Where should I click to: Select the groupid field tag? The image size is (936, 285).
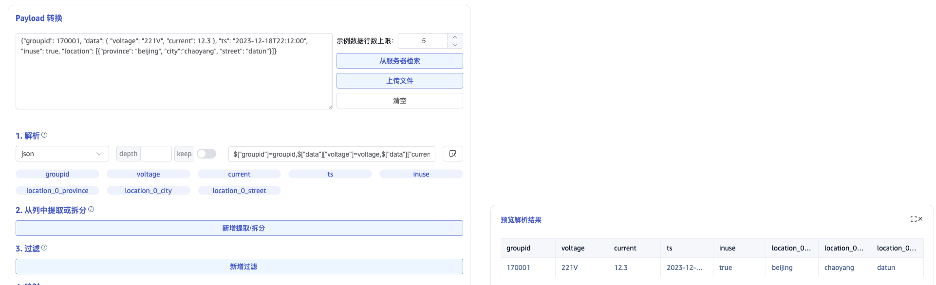(x=57, y=174)
